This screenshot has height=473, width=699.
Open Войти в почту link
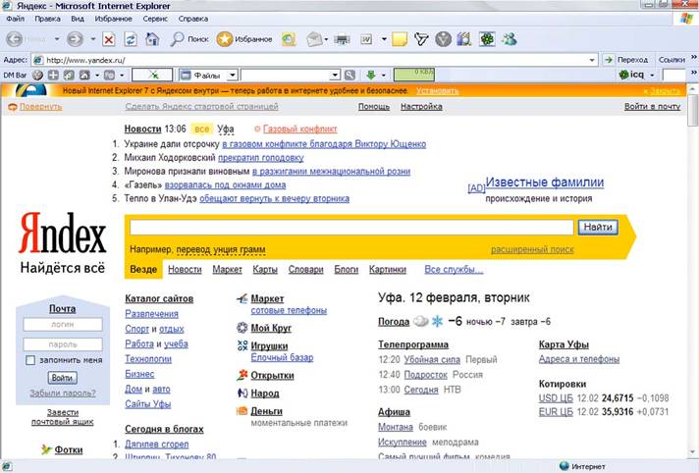[x=652, y=107]
